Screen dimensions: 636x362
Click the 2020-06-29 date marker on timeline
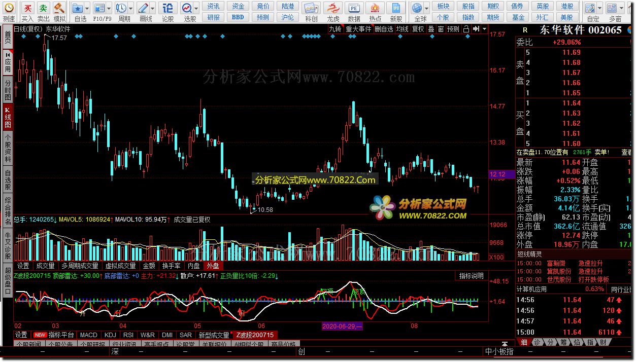click(343, 325)
